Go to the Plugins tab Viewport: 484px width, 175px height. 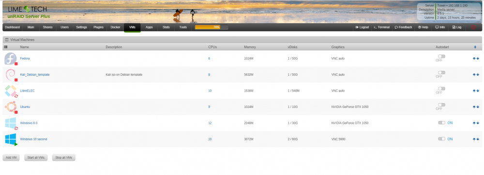(x=98, y=27)
